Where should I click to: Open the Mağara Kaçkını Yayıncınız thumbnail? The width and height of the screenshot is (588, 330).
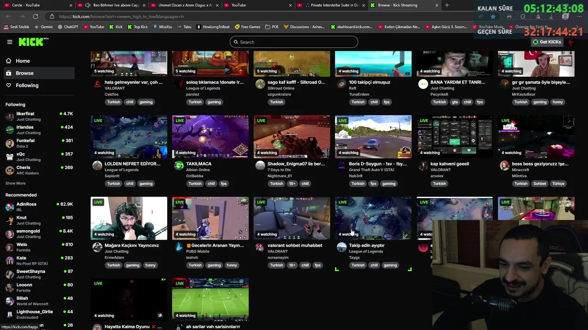(x=129, y=218)
